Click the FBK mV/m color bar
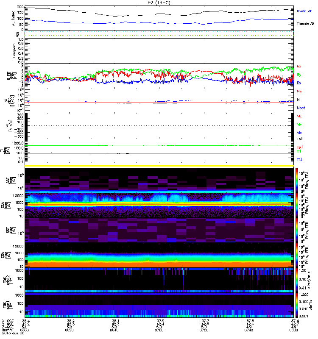 [297, 280]
